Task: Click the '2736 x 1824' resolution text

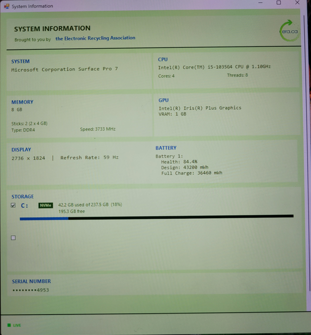Action: (x=28, y=158)
